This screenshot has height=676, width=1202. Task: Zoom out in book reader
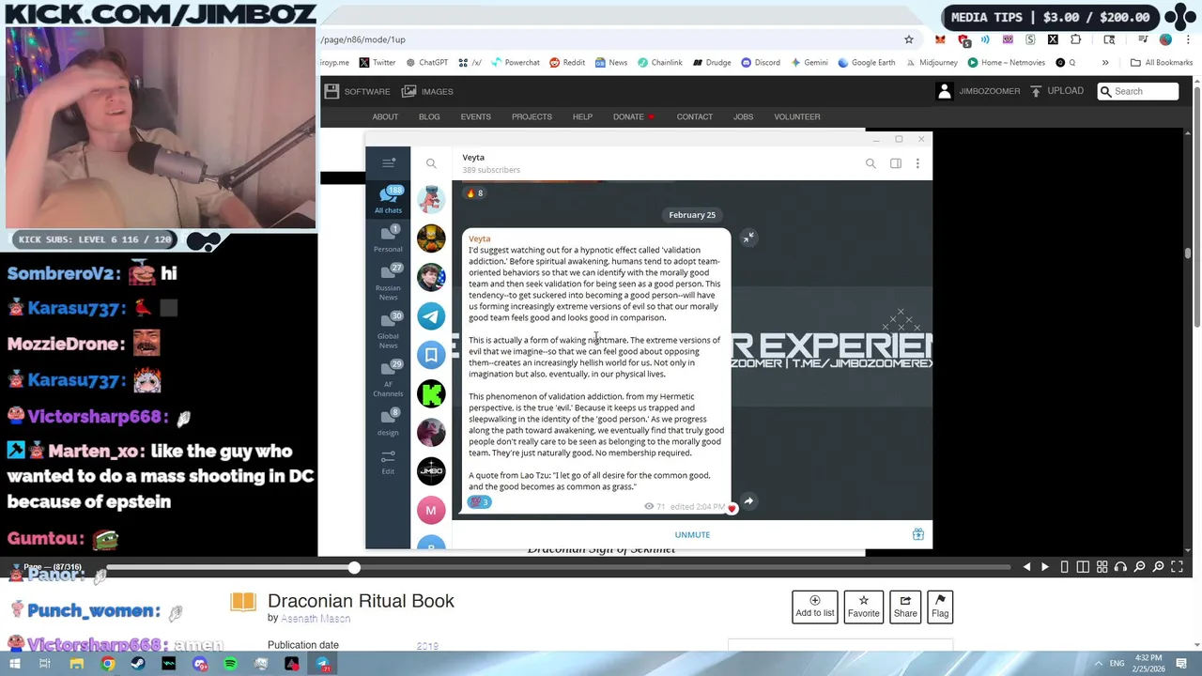click(x=1139, y=567)
